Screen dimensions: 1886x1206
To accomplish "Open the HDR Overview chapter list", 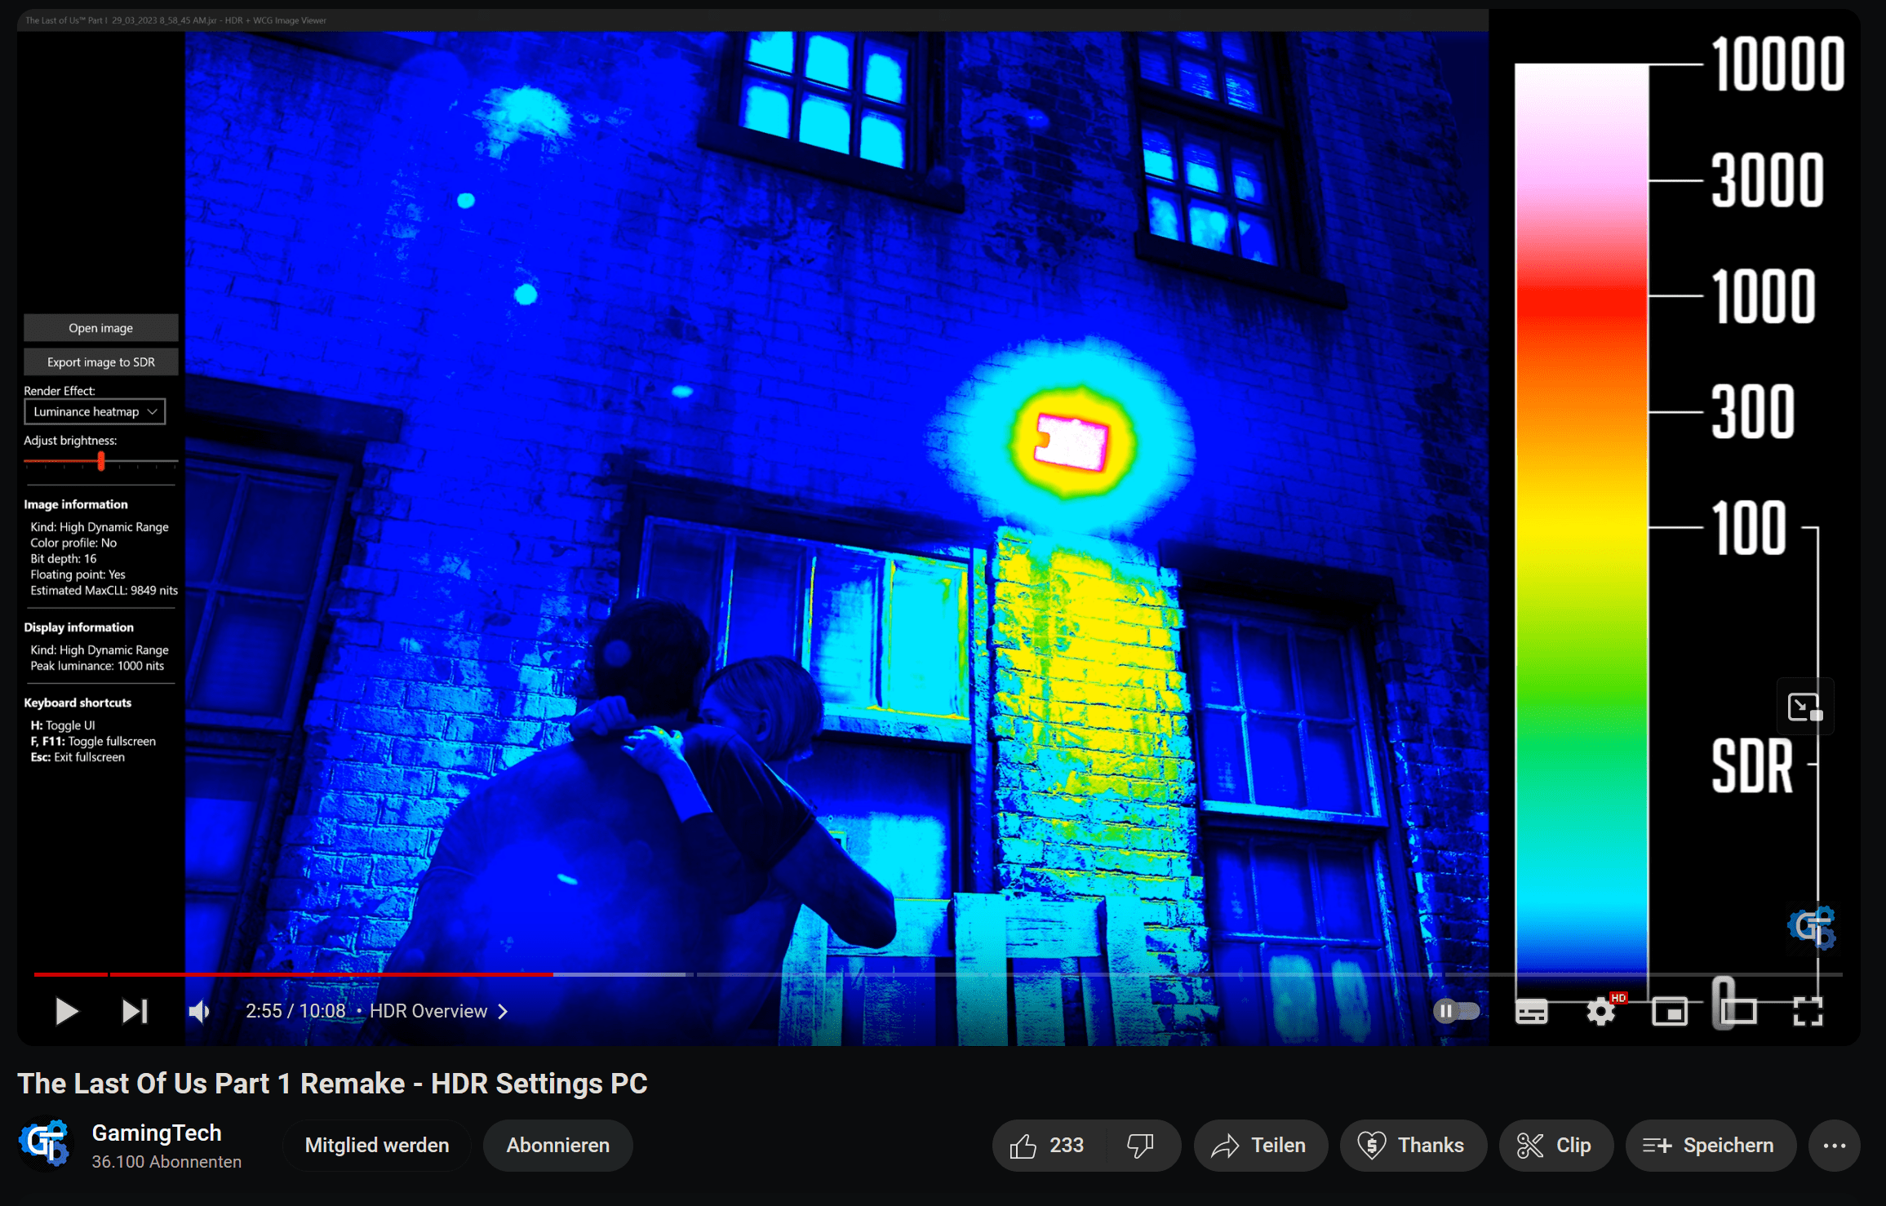I will click(x=439, y=1011).
